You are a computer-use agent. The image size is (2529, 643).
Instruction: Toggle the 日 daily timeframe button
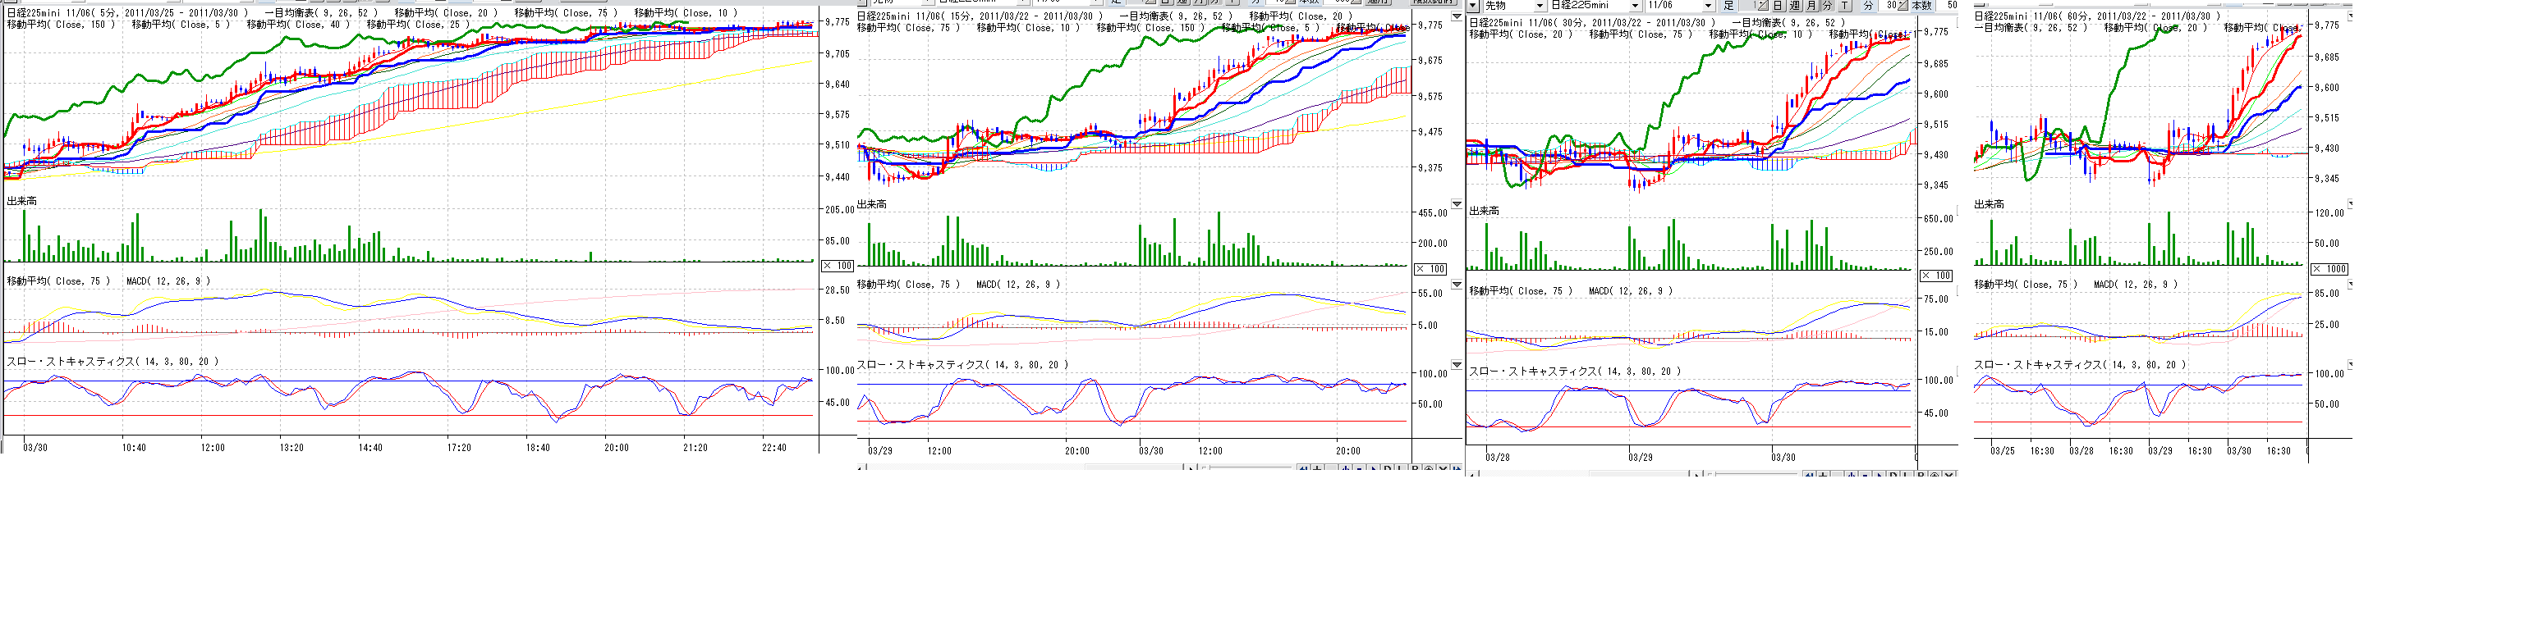point(1778,6)
